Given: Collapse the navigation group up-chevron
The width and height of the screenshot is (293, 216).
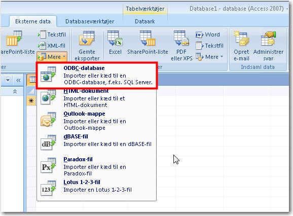Looking at the screenshot, I should coord(15,92).
